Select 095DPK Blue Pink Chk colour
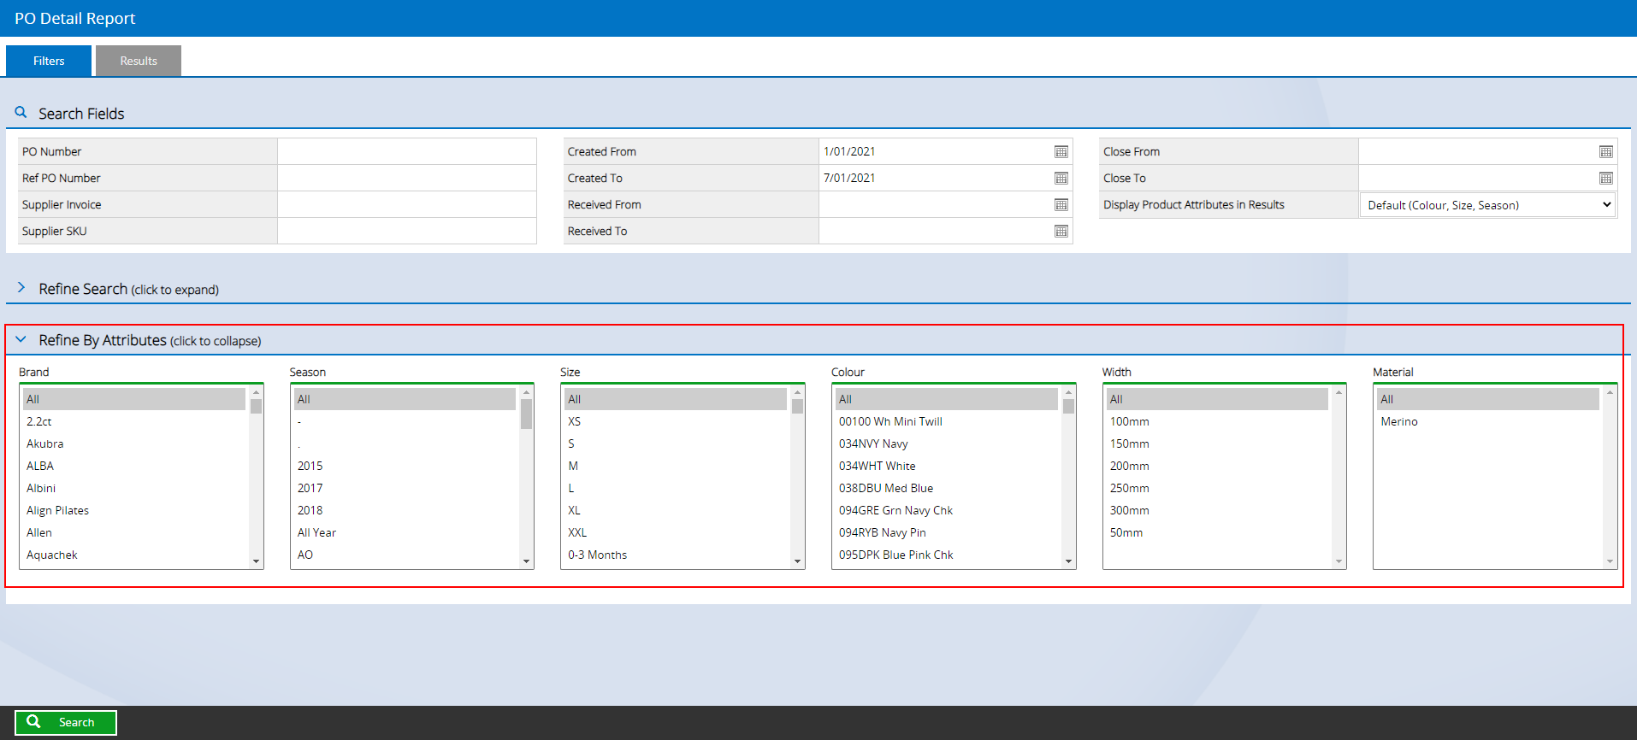This screenshot has height=740, width=1637. click(x=947, y=555)
